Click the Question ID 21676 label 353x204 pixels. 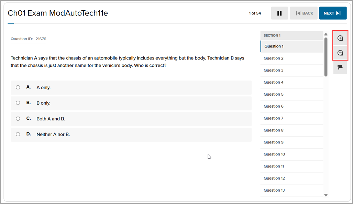point(28,39)
